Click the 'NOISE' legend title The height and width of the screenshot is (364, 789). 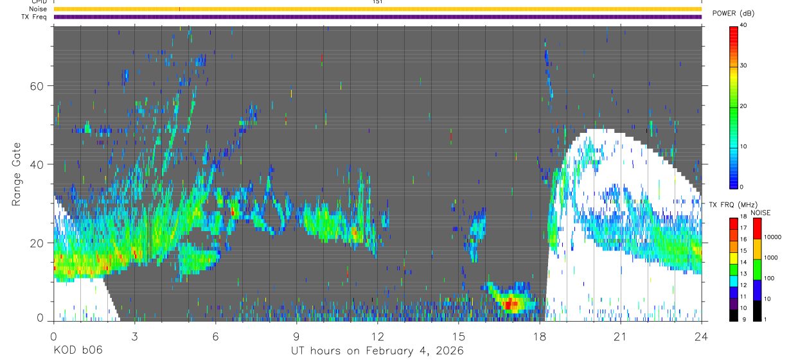coord(760,212)
